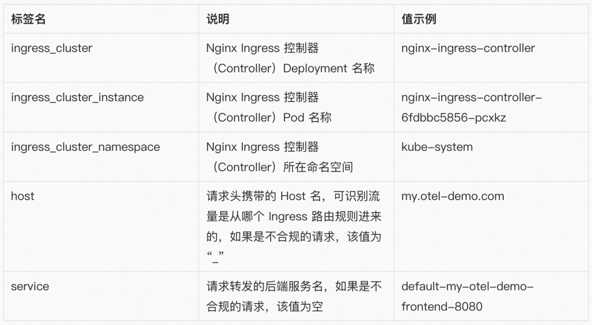Screen dimensions: 592x325
Task: Click the service label name cell
Action: [x=30, y=287]
